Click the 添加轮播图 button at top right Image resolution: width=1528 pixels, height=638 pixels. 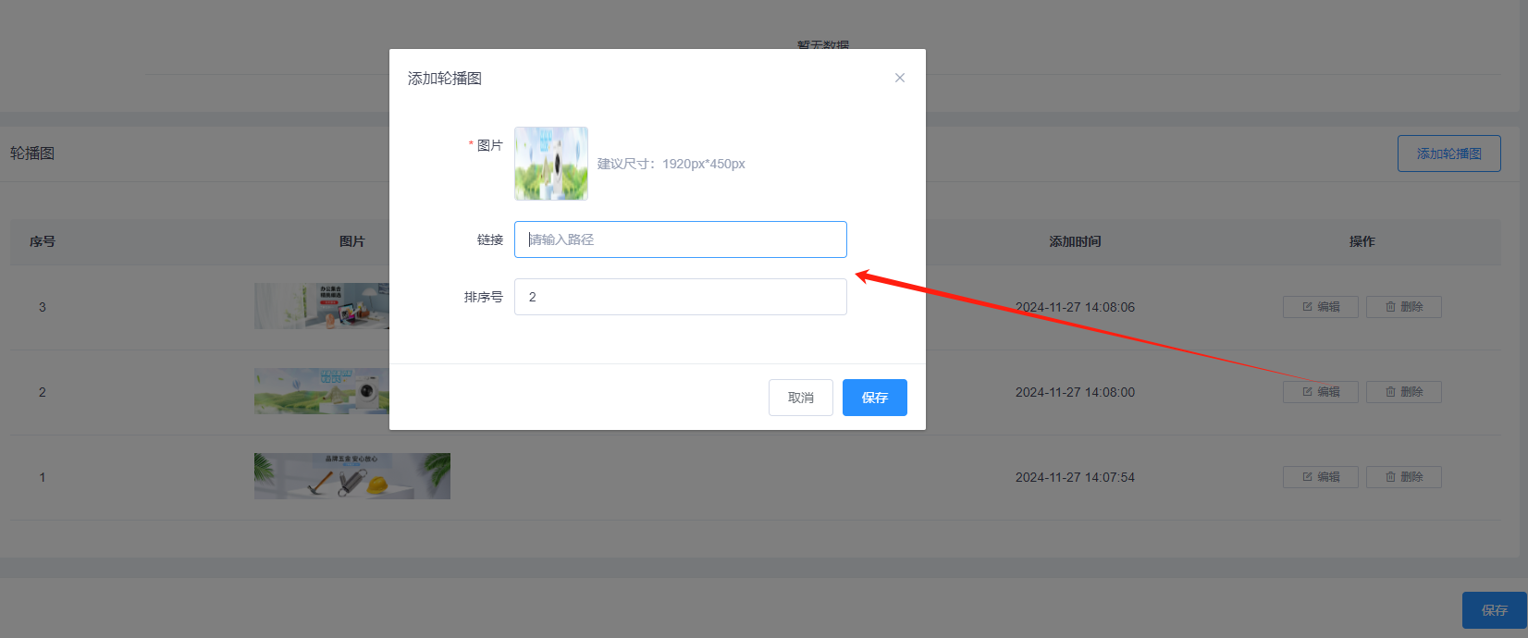(x=1448, y=153)
